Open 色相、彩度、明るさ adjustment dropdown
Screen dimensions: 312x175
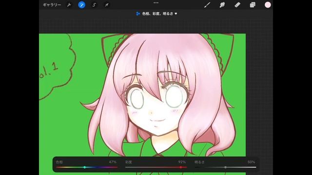(157, 14)
